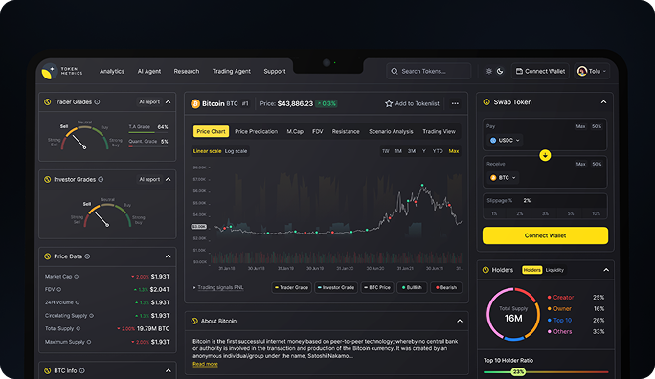
Task: Click the Bitcoin coin icon in header
Action: (195, 104)
